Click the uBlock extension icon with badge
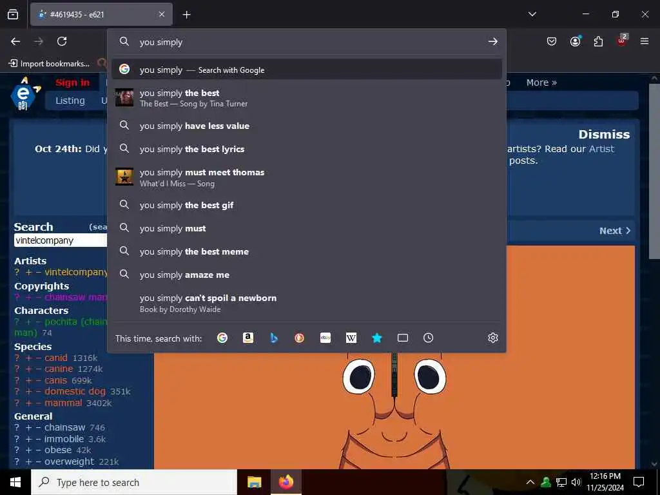This screenshot has height=495, width=660. pyautogui.click(x=622, y=41)
